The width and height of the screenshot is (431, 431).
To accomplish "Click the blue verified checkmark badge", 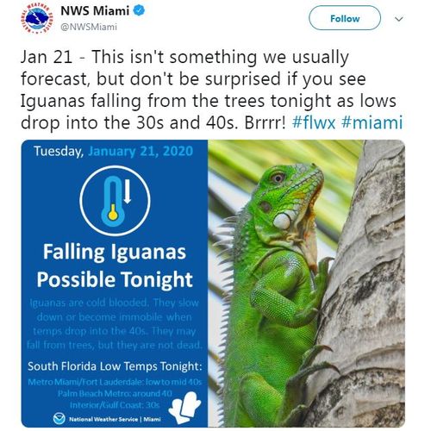I will click(140, 11).
